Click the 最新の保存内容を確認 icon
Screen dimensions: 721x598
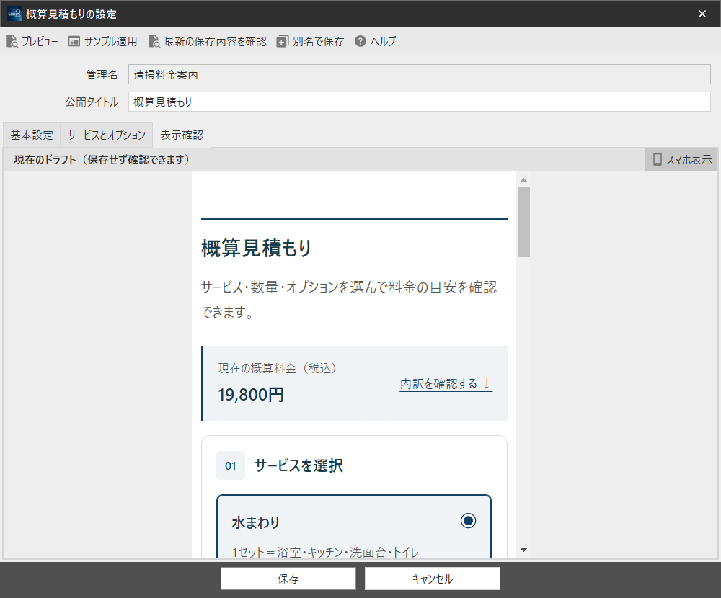154,41
